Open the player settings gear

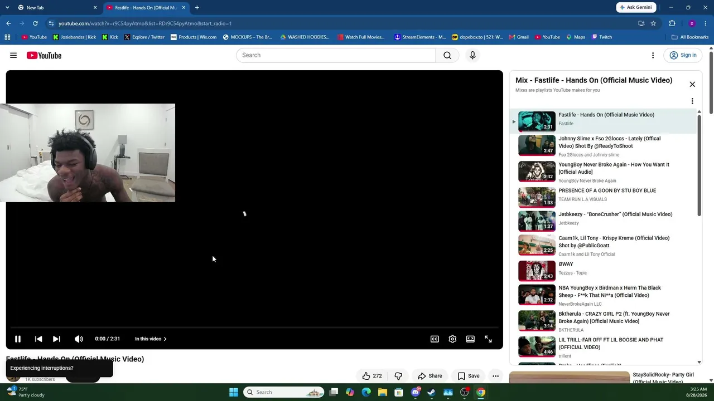point(452,339)
